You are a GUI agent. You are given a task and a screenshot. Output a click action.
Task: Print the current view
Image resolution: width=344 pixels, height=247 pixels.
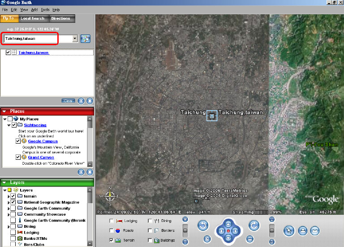(x=303, y=231)
